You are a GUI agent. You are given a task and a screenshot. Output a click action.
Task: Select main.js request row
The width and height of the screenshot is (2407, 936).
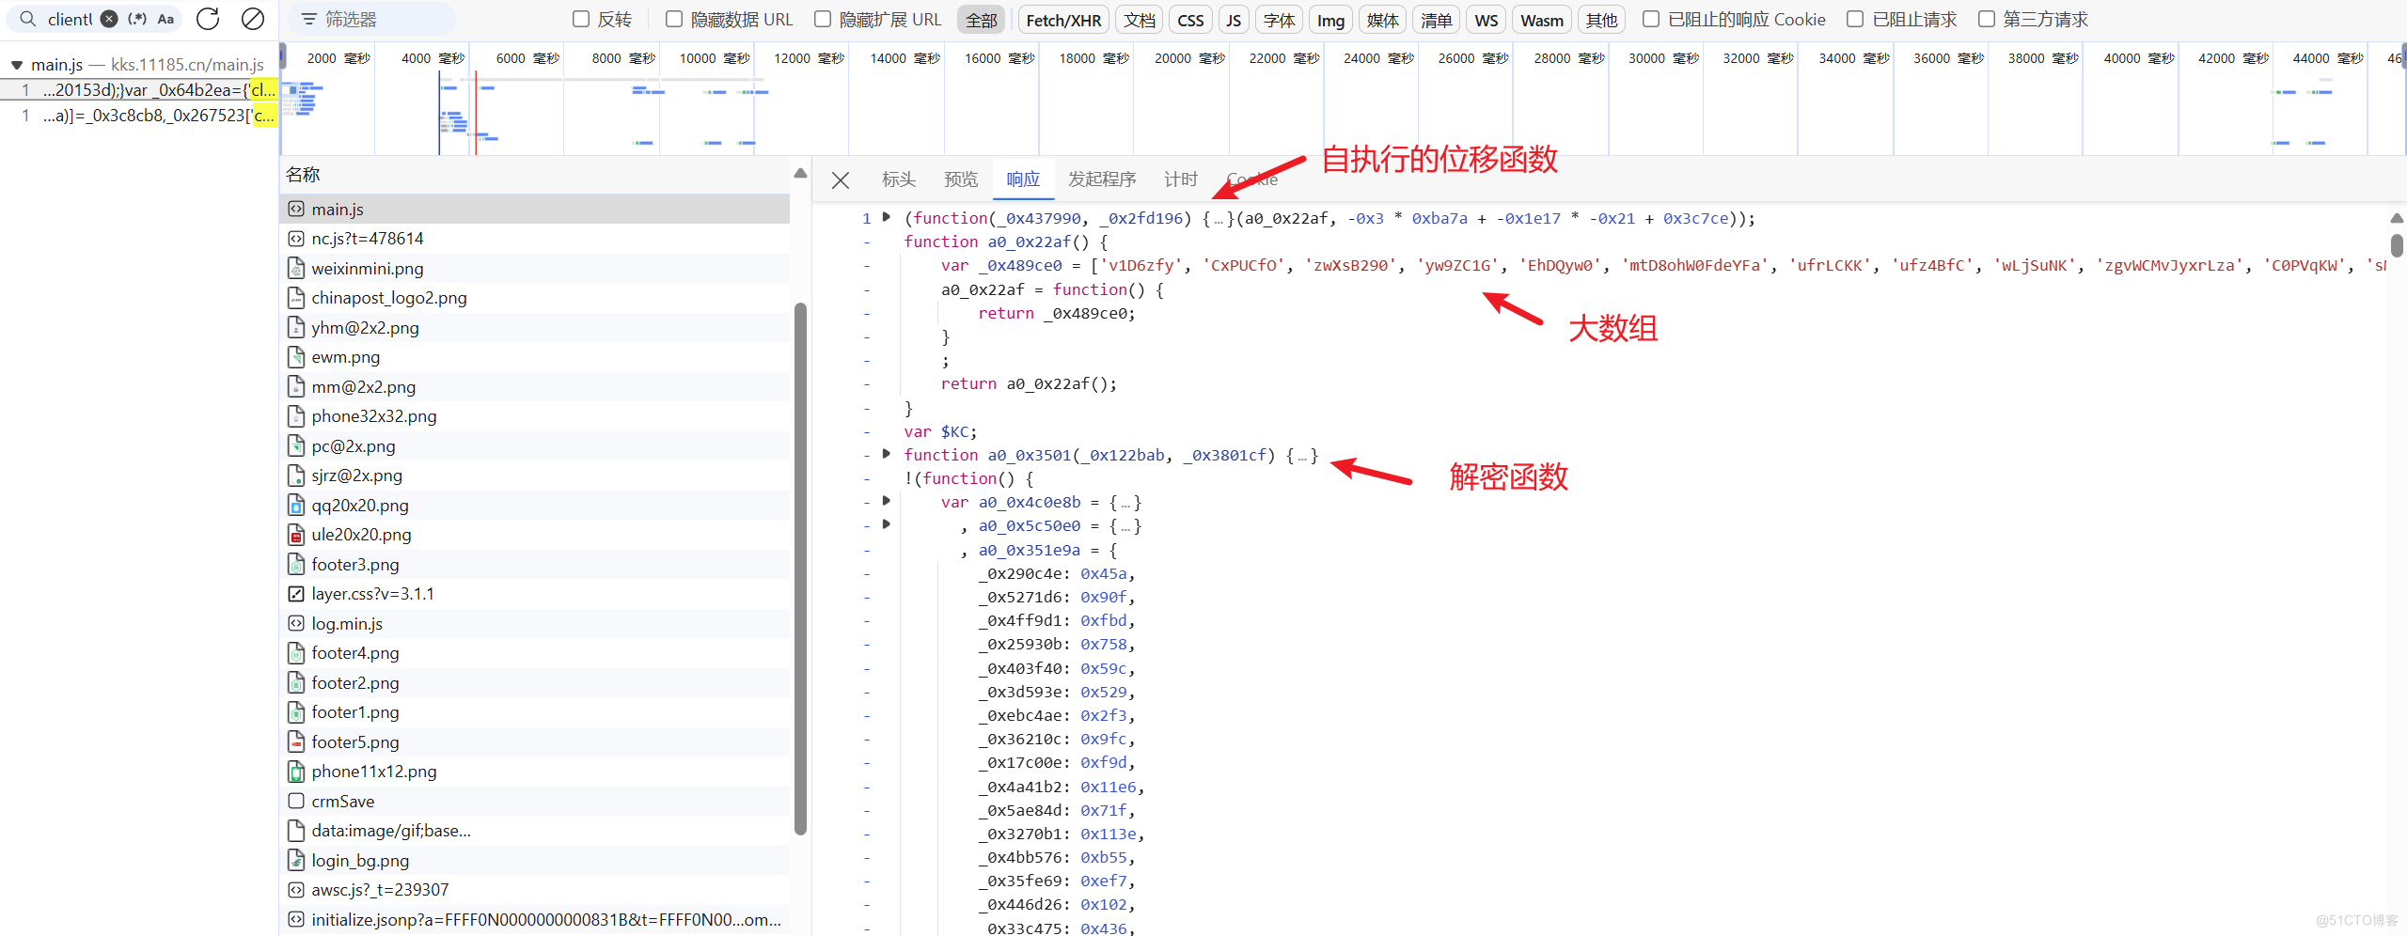tap(535, 209)
